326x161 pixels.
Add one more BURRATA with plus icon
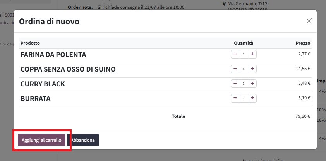pyautogui.click(x=252, y=98)
